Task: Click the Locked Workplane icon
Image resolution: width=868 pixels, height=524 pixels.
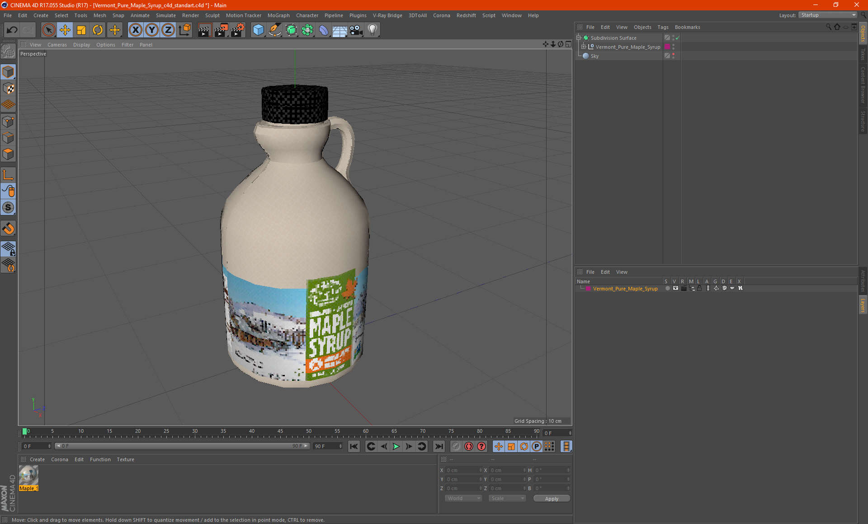Action: tap(9, 249)
